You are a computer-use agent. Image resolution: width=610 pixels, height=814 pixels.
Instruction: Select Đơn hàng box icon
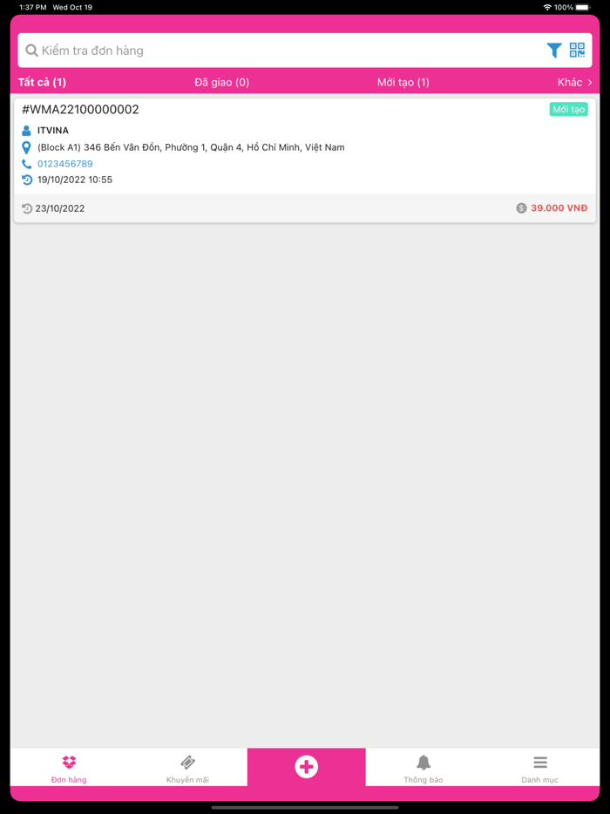pos(69,762)
